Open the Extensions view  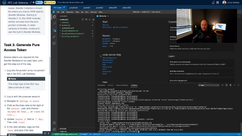click(x=54, y=43)
